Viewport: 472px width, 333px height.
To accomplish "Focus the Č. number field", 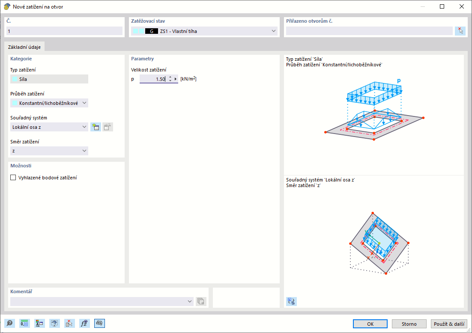I will point(64,31).
